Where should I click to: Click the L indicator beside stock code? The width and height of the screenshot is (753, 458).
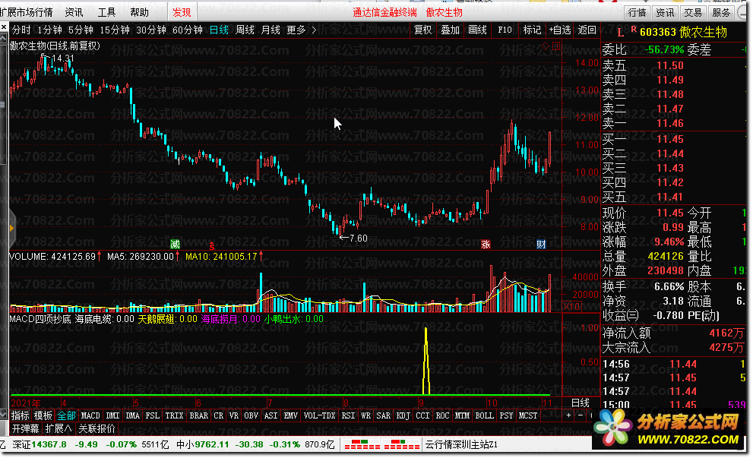click(x=620, y=33)
